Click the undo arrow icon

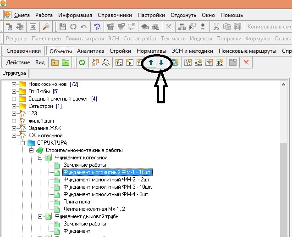83,27
